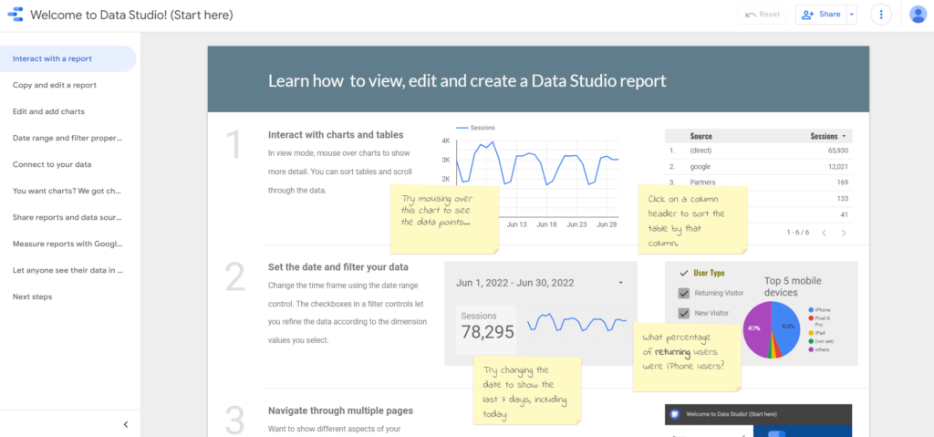Click the User Type checkmark icon
This screenshot has width=934, height=437.
point(684,273)
